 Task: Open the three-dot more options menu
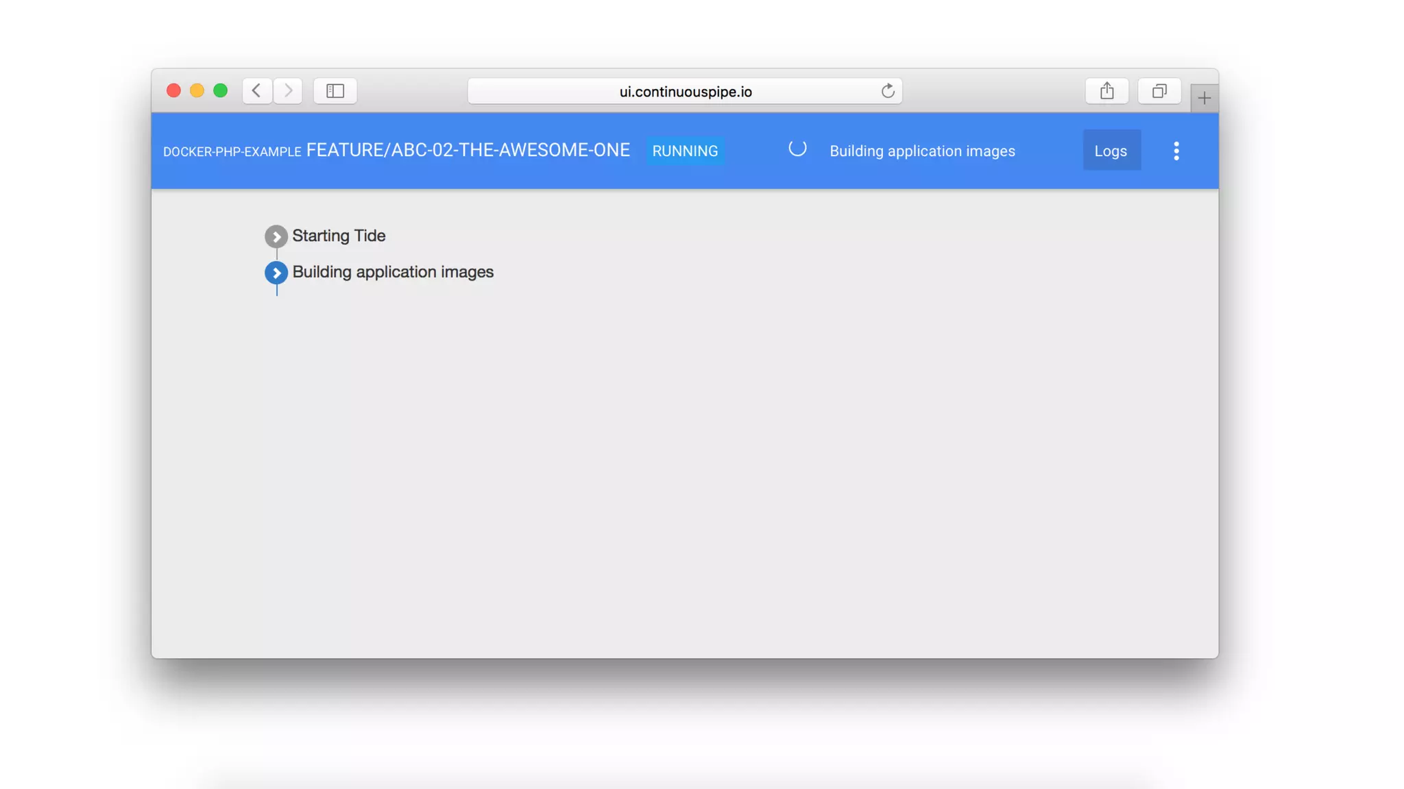coord(1176,151)
